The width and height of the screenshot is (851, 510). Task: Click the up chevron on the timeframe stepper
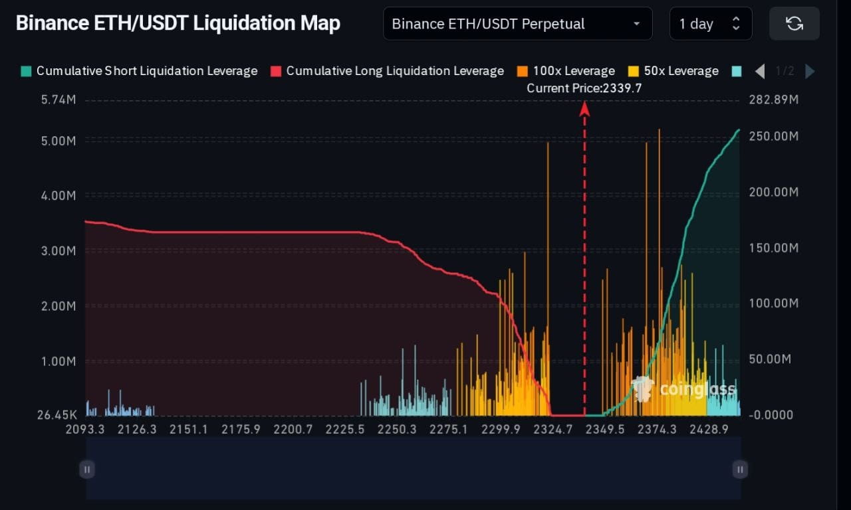[x=736, y=19]
